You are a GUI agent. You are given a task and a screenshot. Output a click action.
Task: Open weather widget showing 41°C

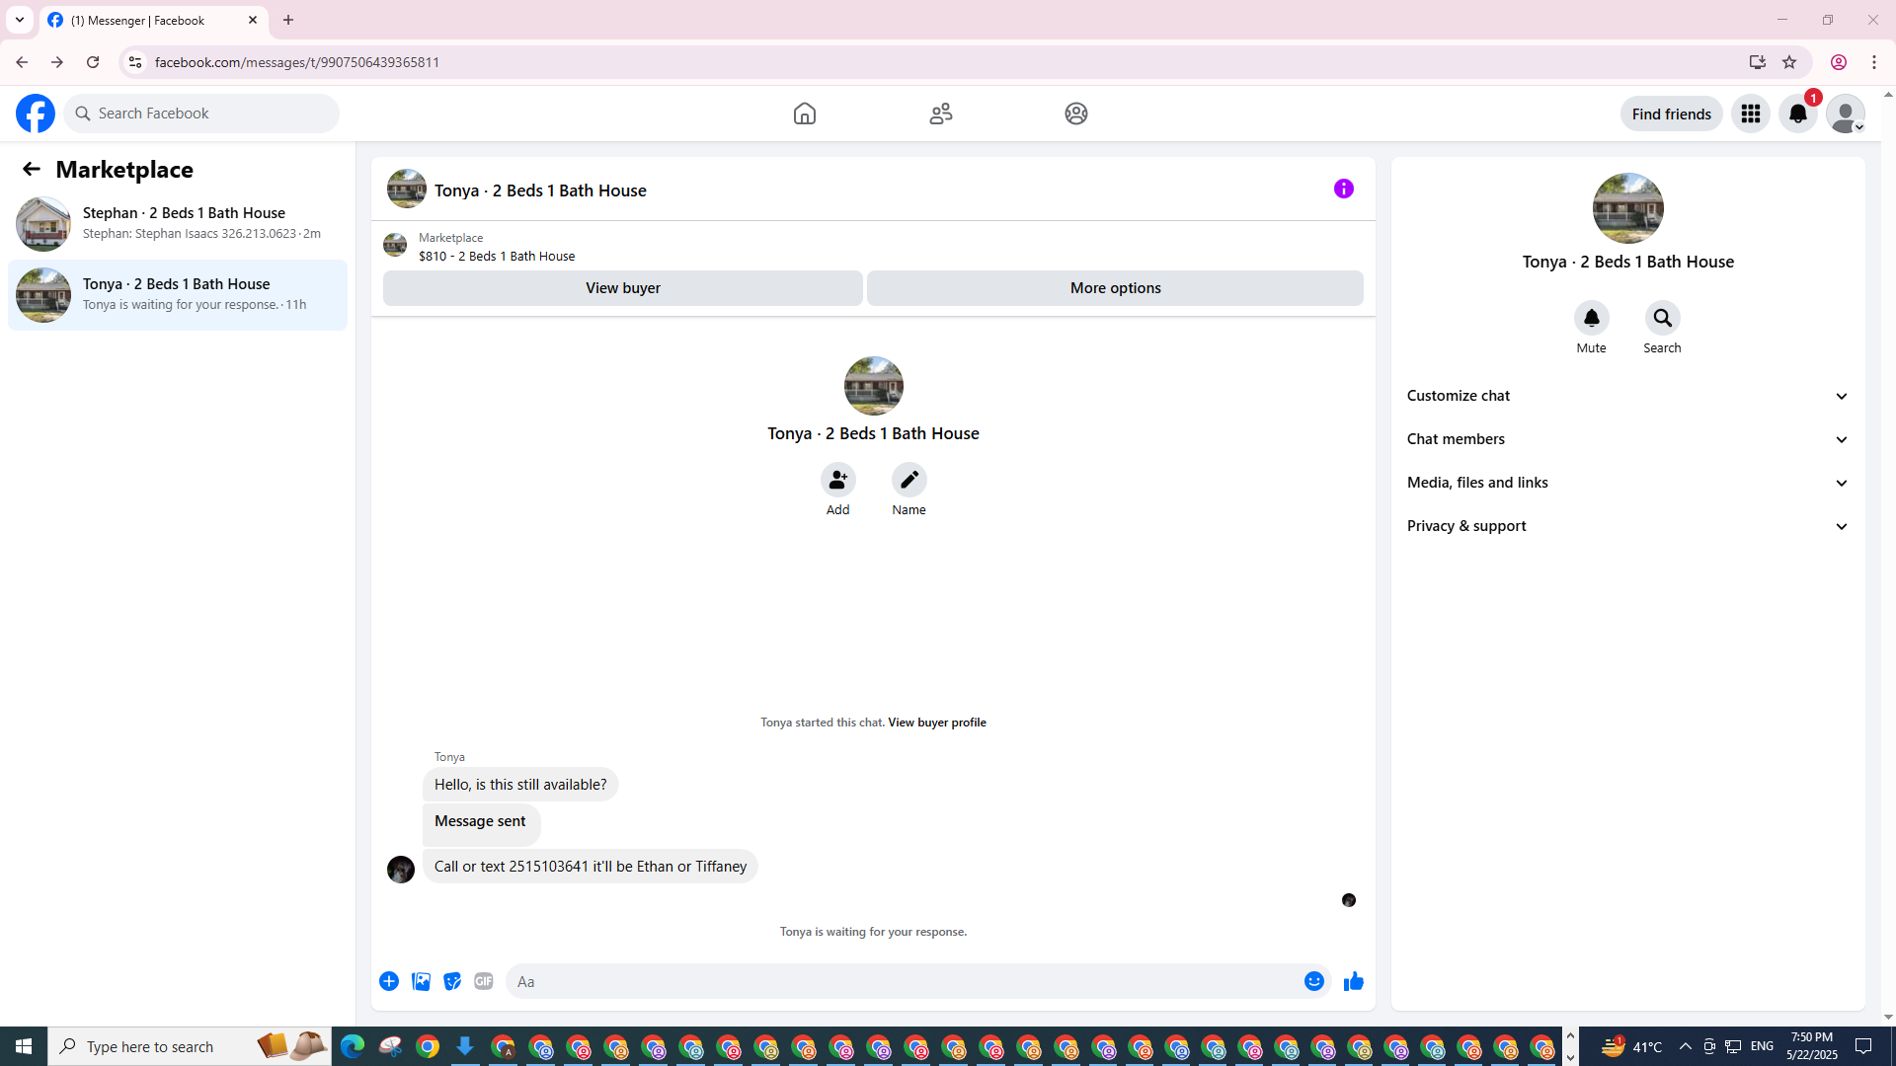click(x=1632, y=1046)
